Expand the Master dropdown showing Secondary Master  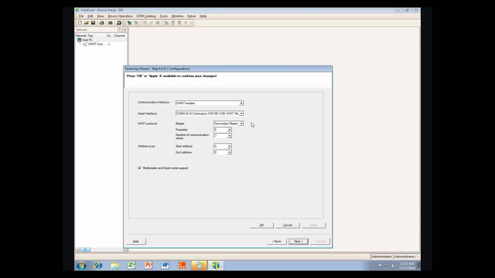tap(241, 124)
